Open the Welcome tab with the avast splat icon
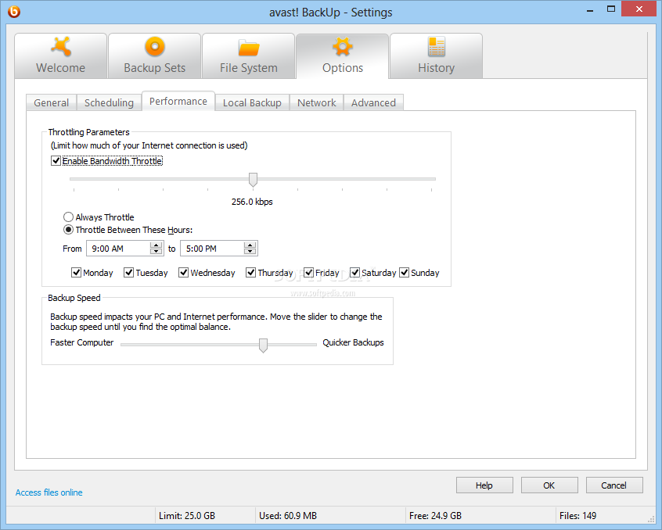 [61, 56]
